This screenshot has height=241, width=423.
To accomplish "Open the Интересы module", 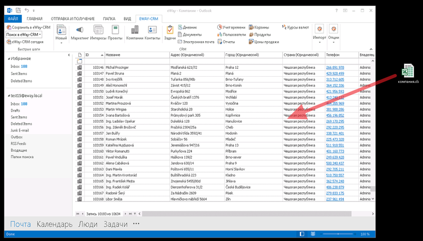I will pyautogui.click(x=98, y=33).
